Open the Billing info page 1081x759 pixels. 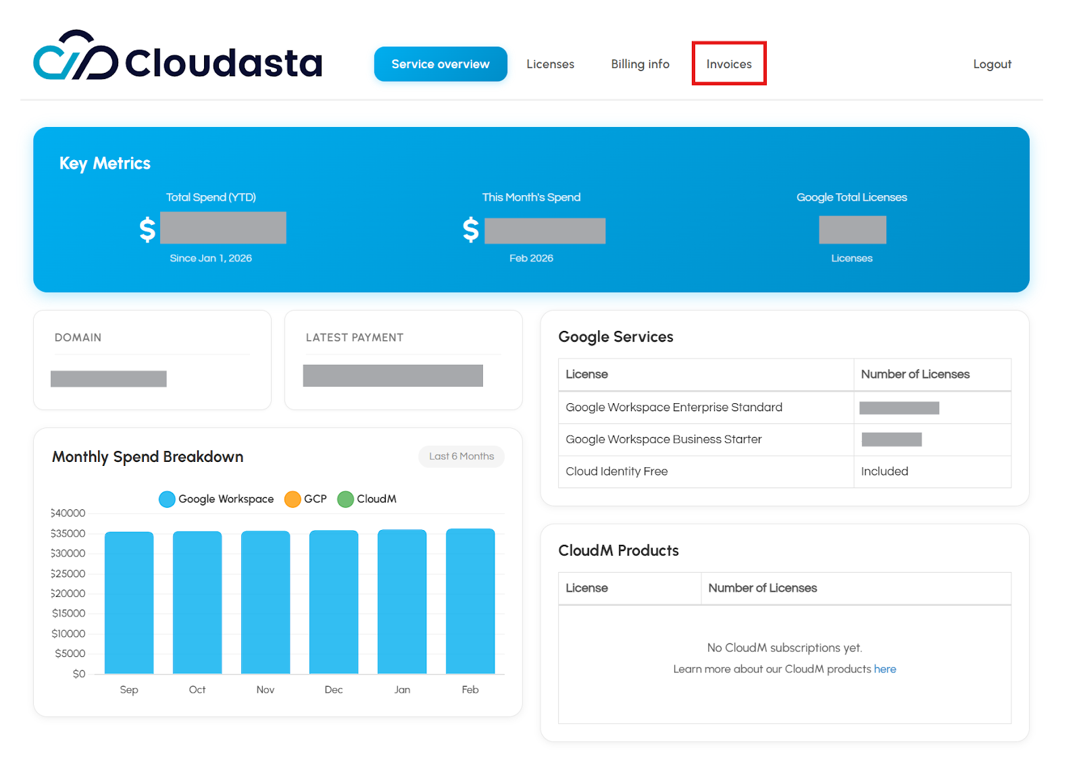640,64
